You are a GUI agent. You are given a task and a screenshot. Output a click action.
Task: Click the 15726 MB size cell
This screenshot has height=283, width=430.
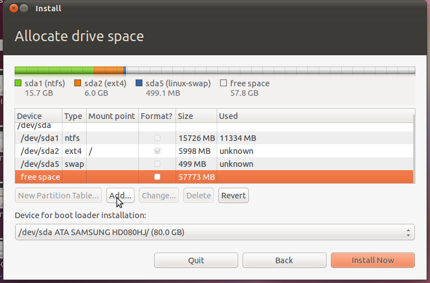pyautogui.click(x=196, y=138)
